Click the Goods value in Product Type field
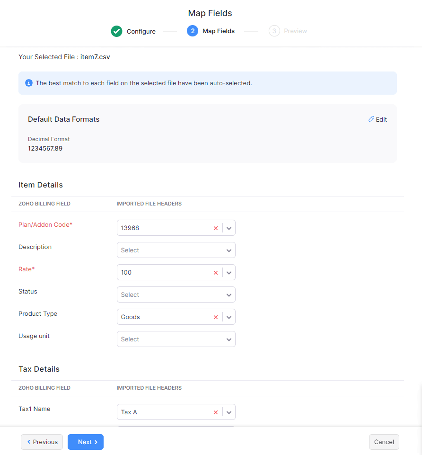The height and width of the screenshot is (455, 422). (x=130, y=317)
